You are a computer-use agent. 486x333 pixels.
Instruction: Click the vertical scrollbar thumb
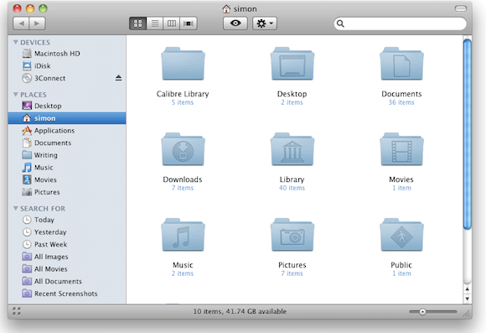tap(467, 134)
